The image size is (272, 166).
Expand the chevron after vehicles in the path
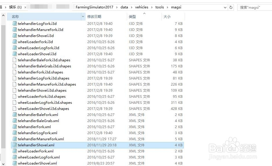click(x=152, y=7)
